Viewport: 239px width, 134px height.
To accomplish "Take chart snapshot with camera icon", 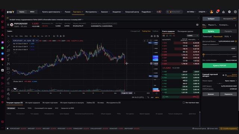I will pyautogui.click(x=152, y=36).
